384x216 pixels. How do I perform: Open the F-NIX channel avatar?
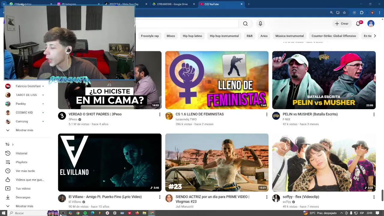[276, 116]
